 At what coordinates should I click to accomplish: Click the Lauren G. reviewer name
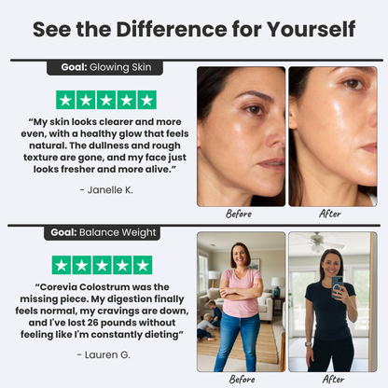(104, 354)
